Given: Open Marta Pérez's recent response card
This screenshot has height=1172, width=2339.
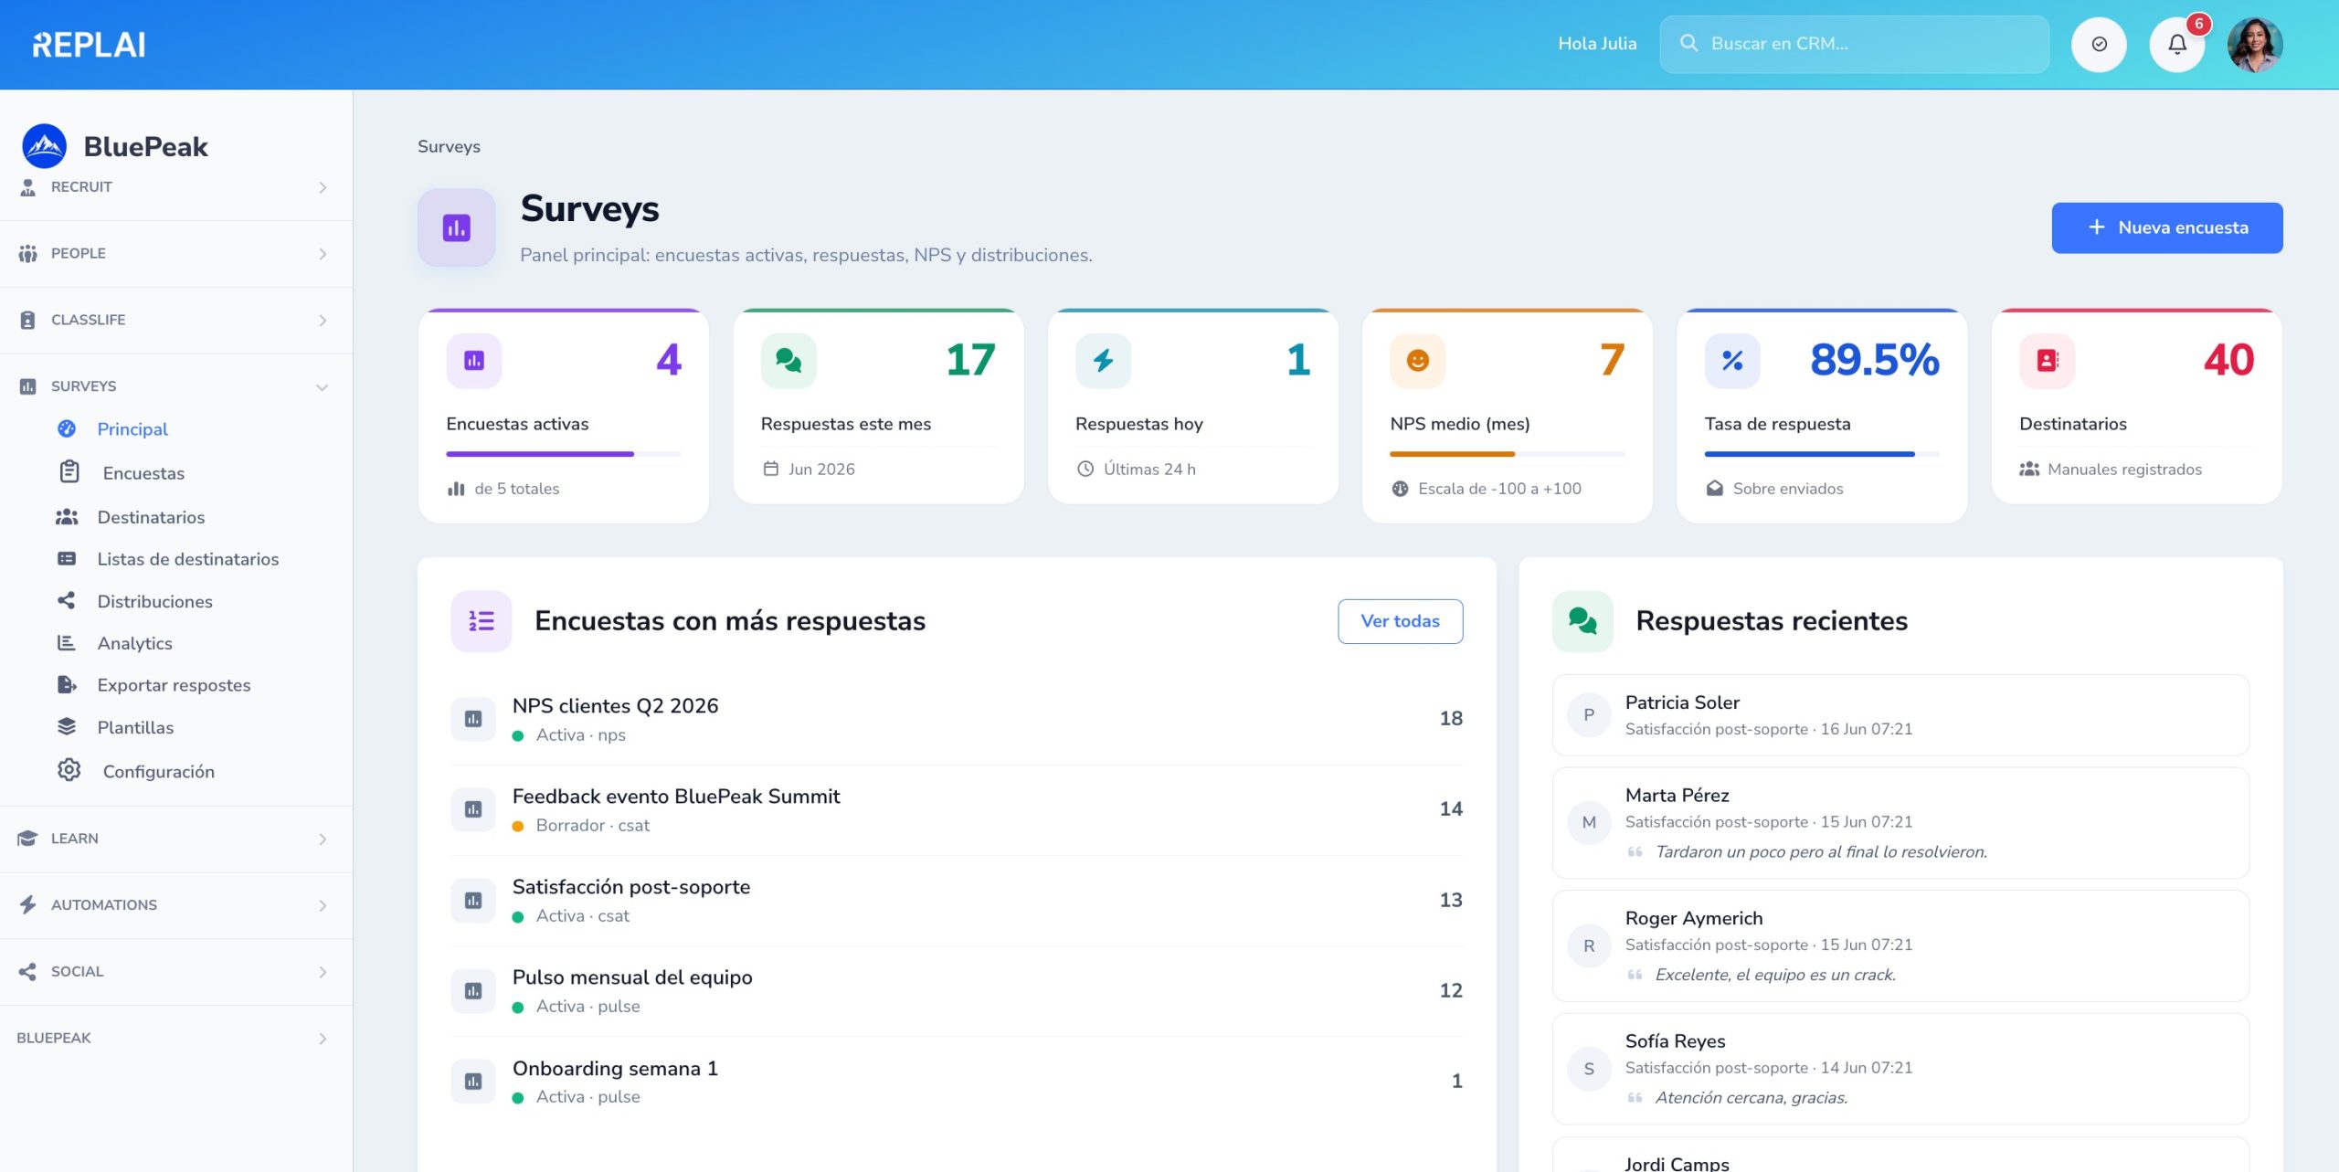Looking at the screenshot, I should (1900, 823).
